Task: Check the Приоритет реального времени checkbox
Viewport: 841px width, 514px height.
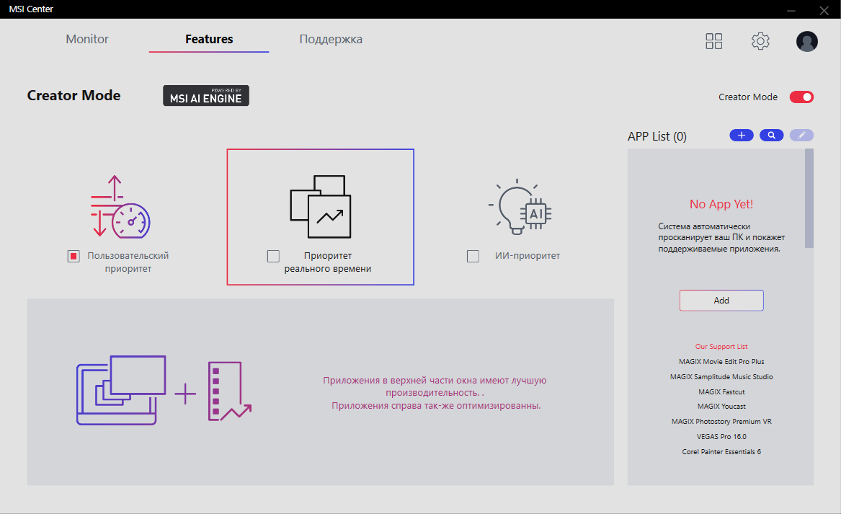Action: [273, 257]
